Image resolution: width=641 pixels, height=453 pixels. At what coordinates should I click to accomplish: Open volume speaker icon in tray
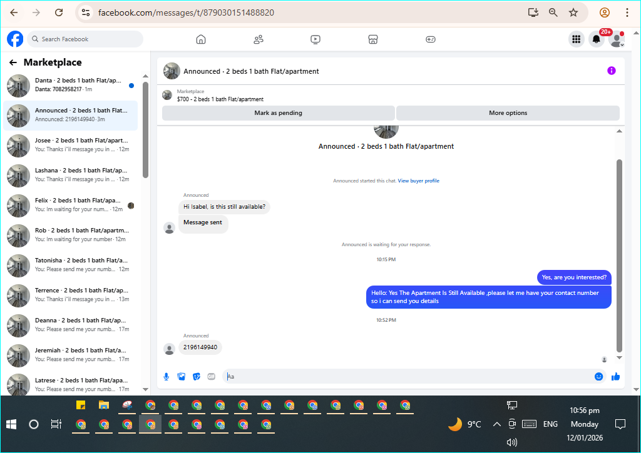[511, 442]
